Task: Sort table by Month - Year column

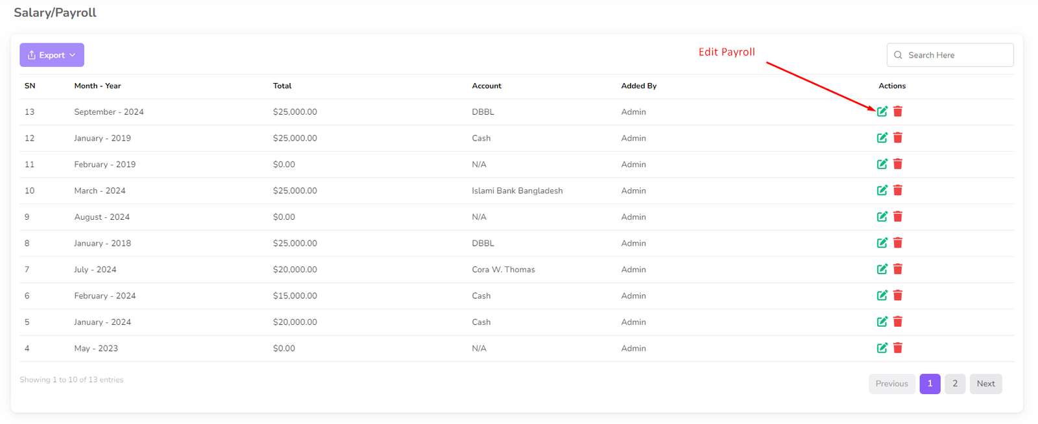Action: [97, 86]
